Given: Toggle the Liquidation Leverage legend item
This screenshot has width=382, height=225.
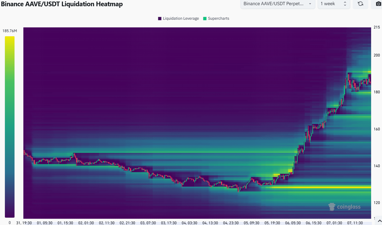Looking at the screenshot, I should coord(178,18).
